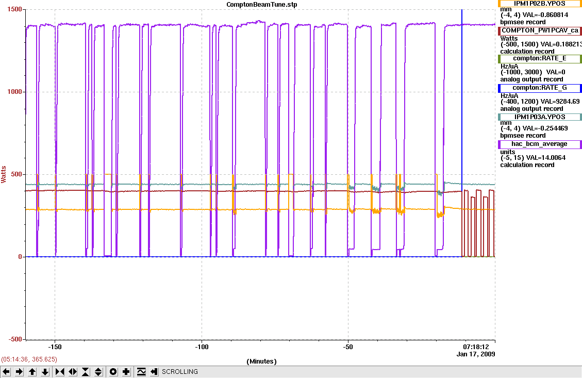Click "bpmsee record" under IPM1P02B.YPOS
This screenshot has width=582, height=378.
[523, 22]
